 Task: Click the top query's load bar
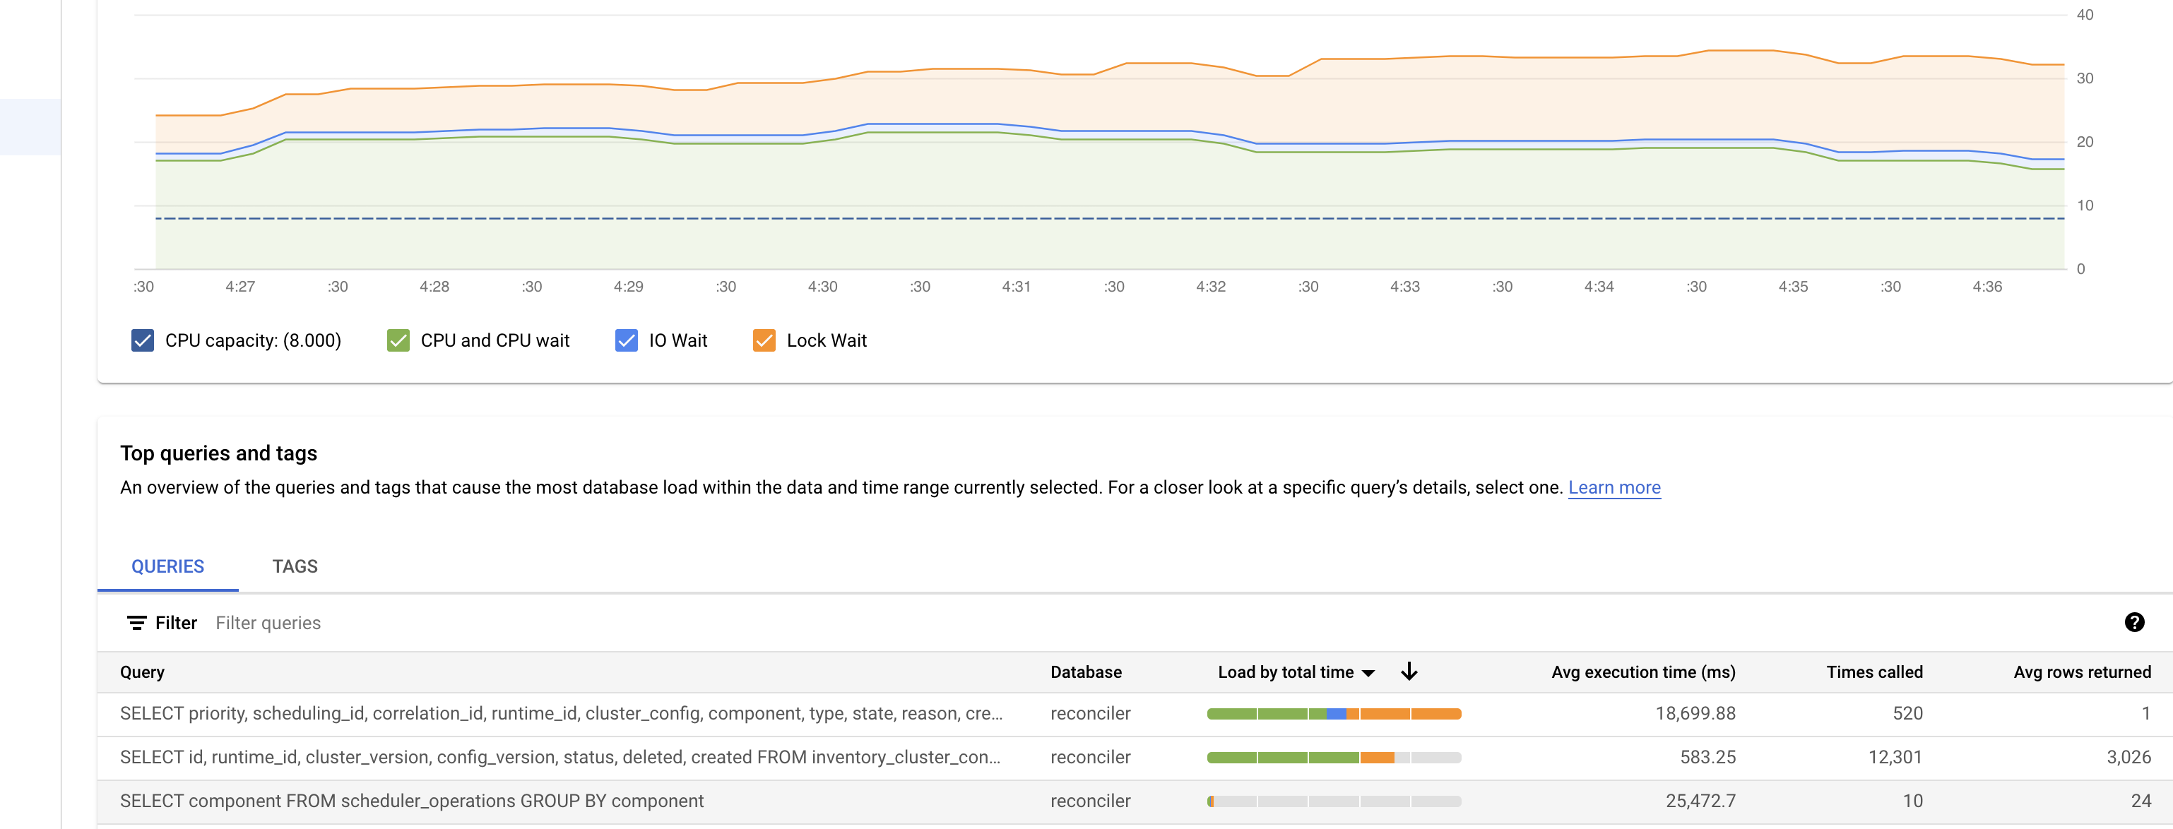click(1333, 712)
